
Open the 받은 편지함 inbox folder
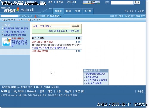(38, 38)
